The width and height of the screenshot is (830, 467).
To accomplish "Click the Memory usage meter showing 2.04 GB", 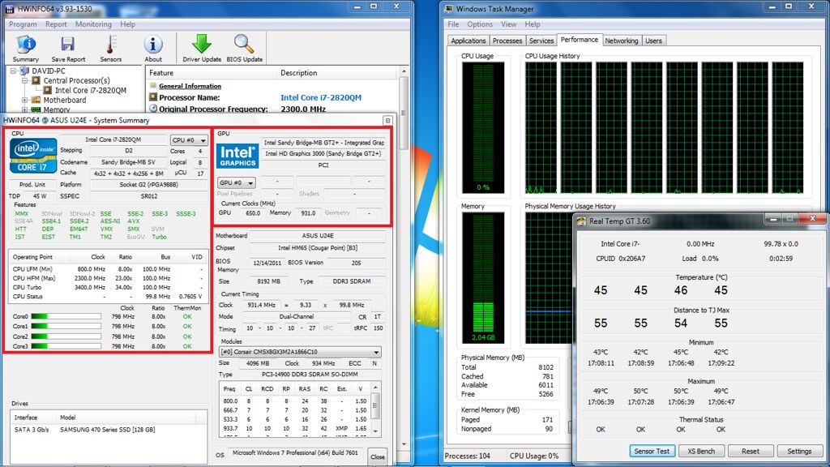I will (483, 278).
